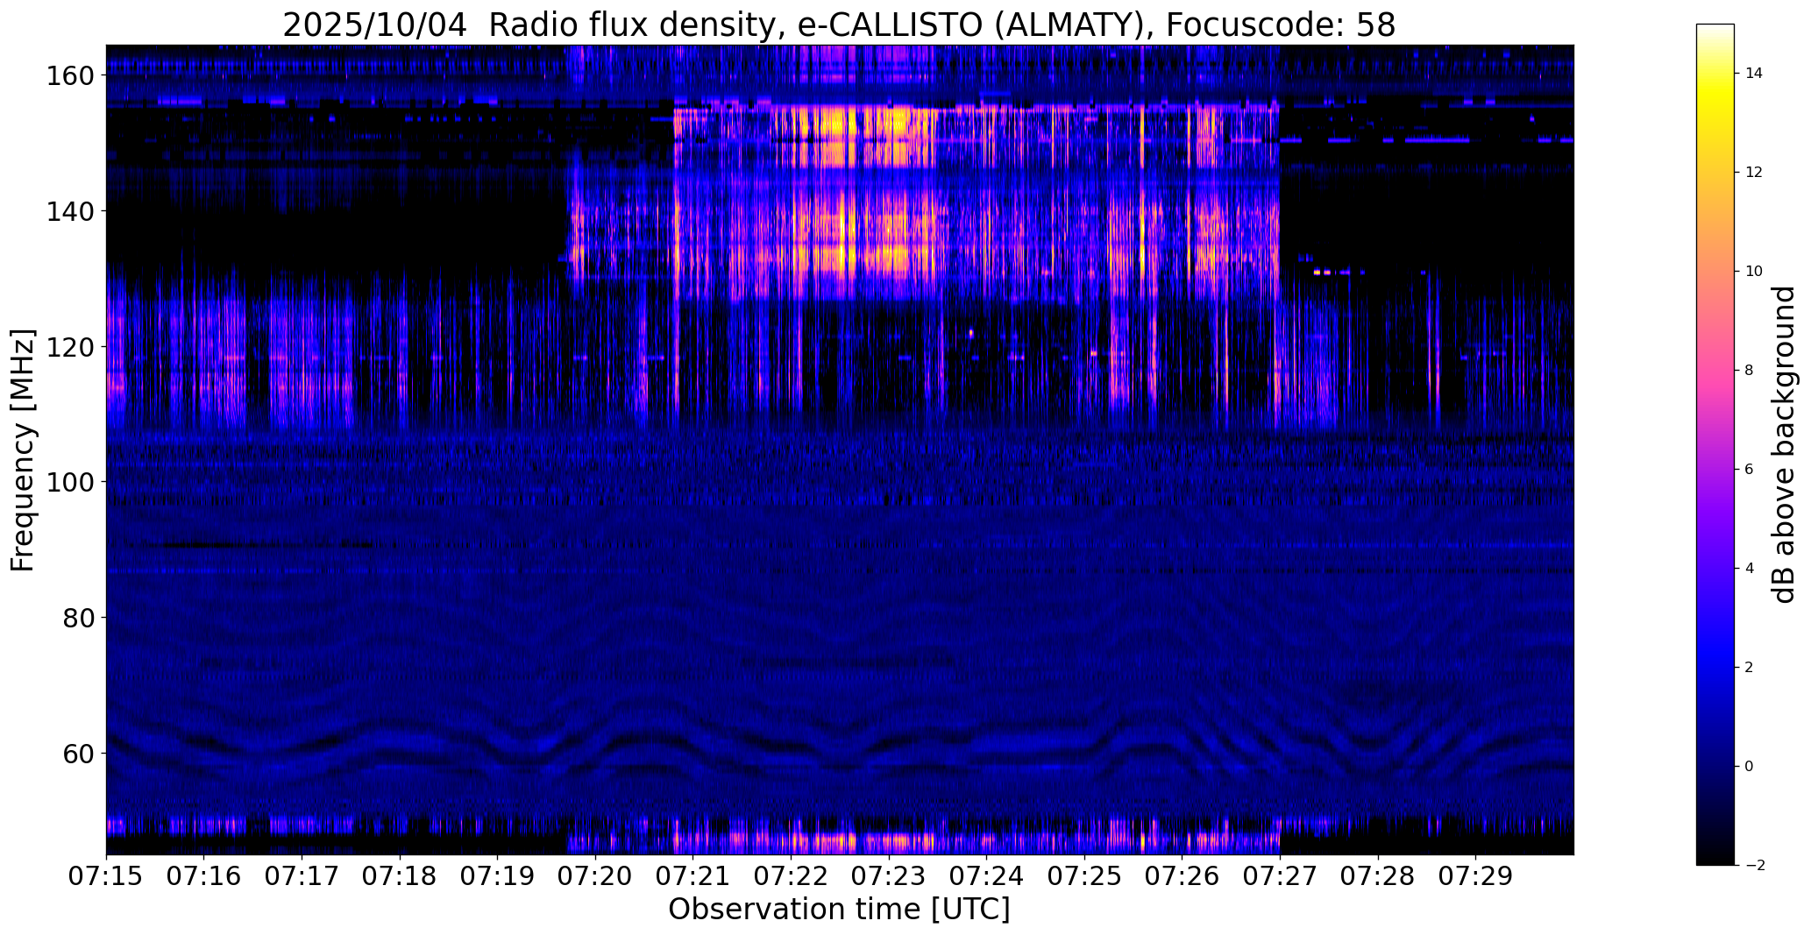The width and height of the screenshot is (1811, 935).
Task: Pick the 4 dB colorbar tick label
Action: point(1750,569)
